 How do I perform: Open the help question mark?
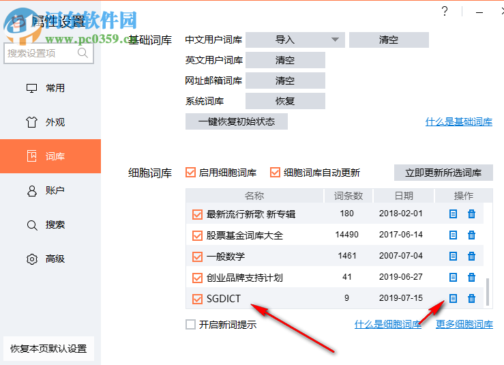(x=445, y=11)
